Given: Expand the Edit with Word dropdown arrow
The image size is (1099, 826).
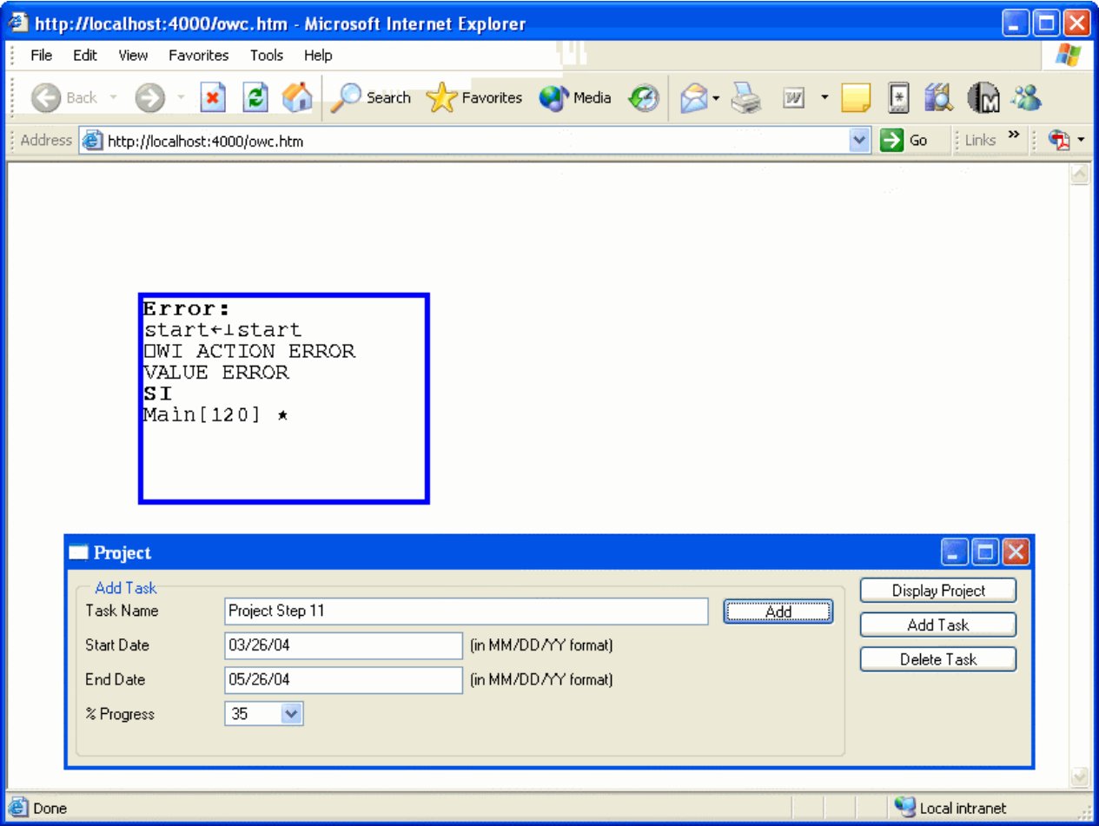Looking at the screenshot, I should (824, 97).
